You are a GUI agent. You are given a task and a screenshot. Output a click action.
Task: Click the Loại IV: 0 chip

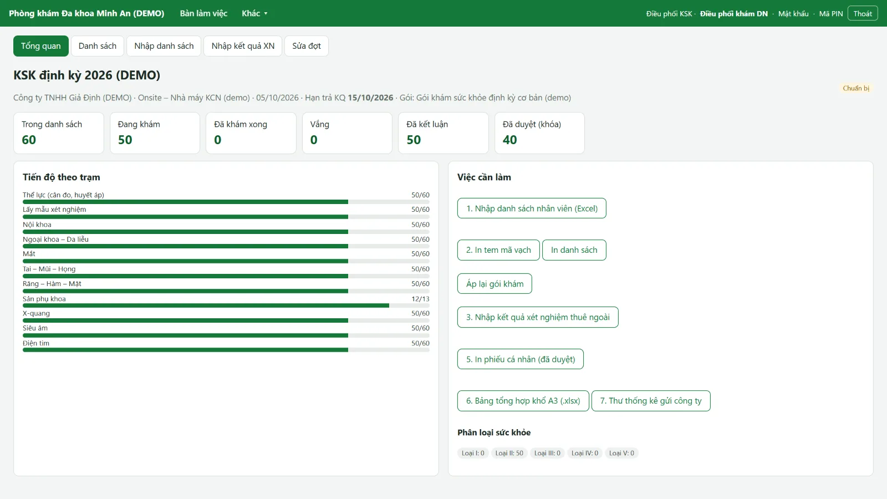[x=585, y=453]
